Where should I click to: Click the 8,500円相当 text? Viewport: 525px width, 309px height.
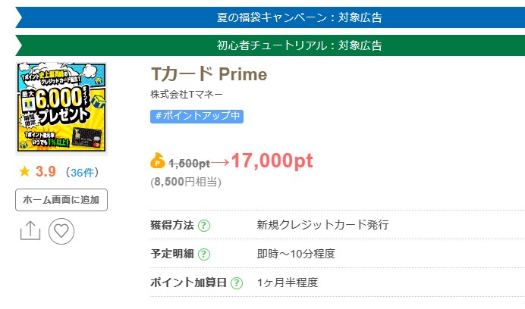(186, 182)
